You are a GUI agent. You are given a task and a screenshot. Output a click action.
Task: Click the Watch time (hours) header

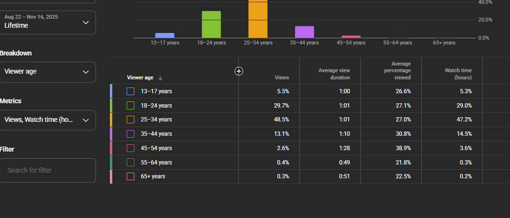click(458, 74)
